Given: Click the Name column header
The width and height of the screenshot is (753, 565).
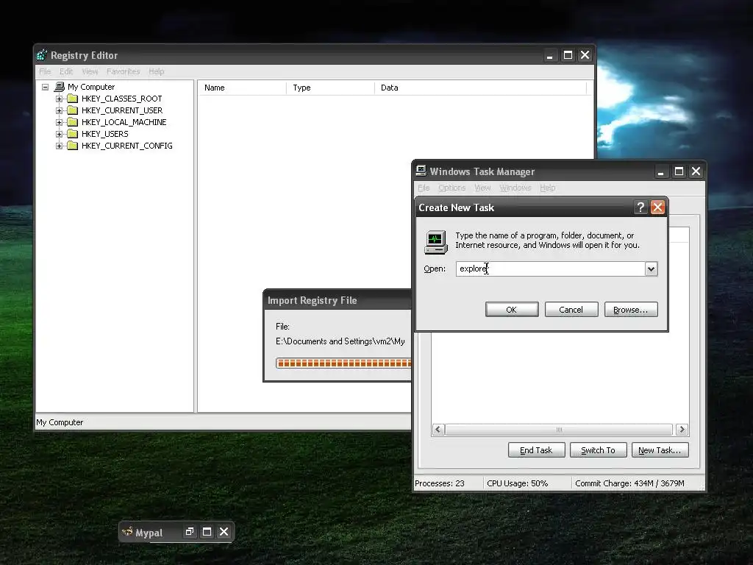Looking at the screenshot, I should (242, 88).
